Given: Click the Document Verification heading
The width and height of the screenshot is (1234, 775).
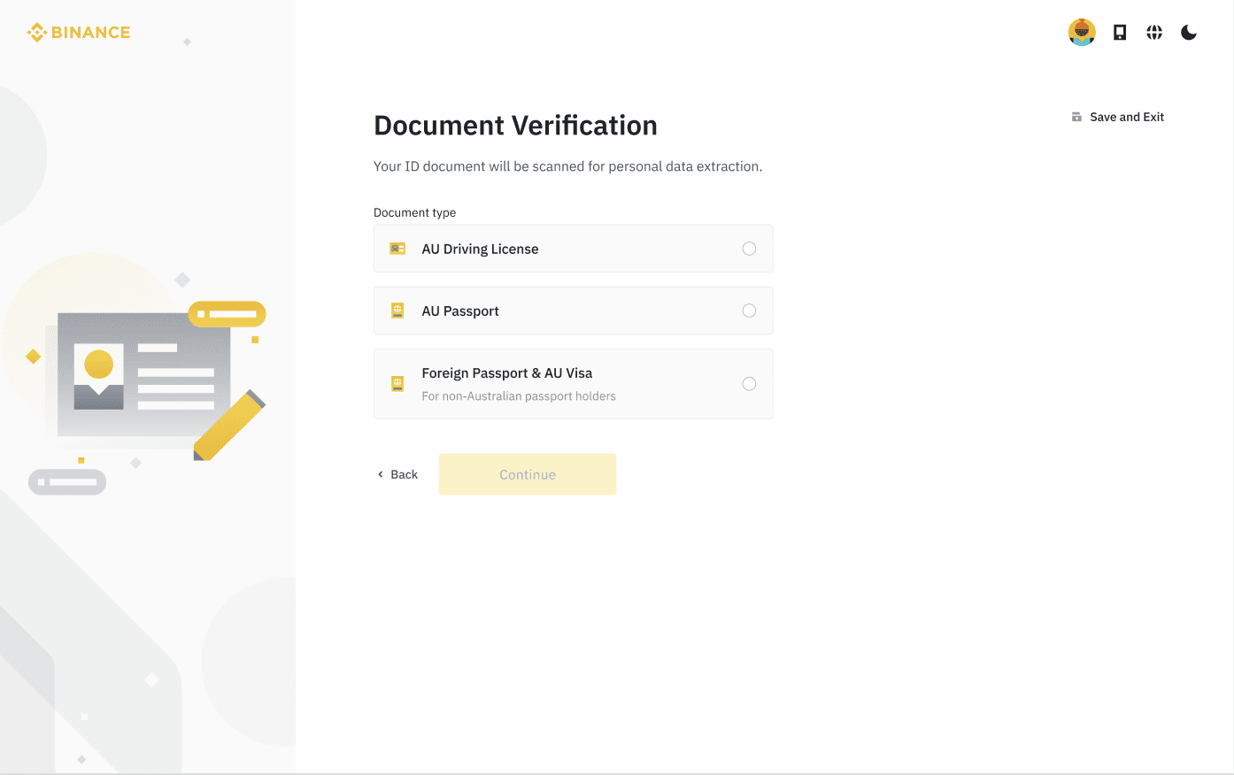Looking at the screenshot, I should point(515,126).
